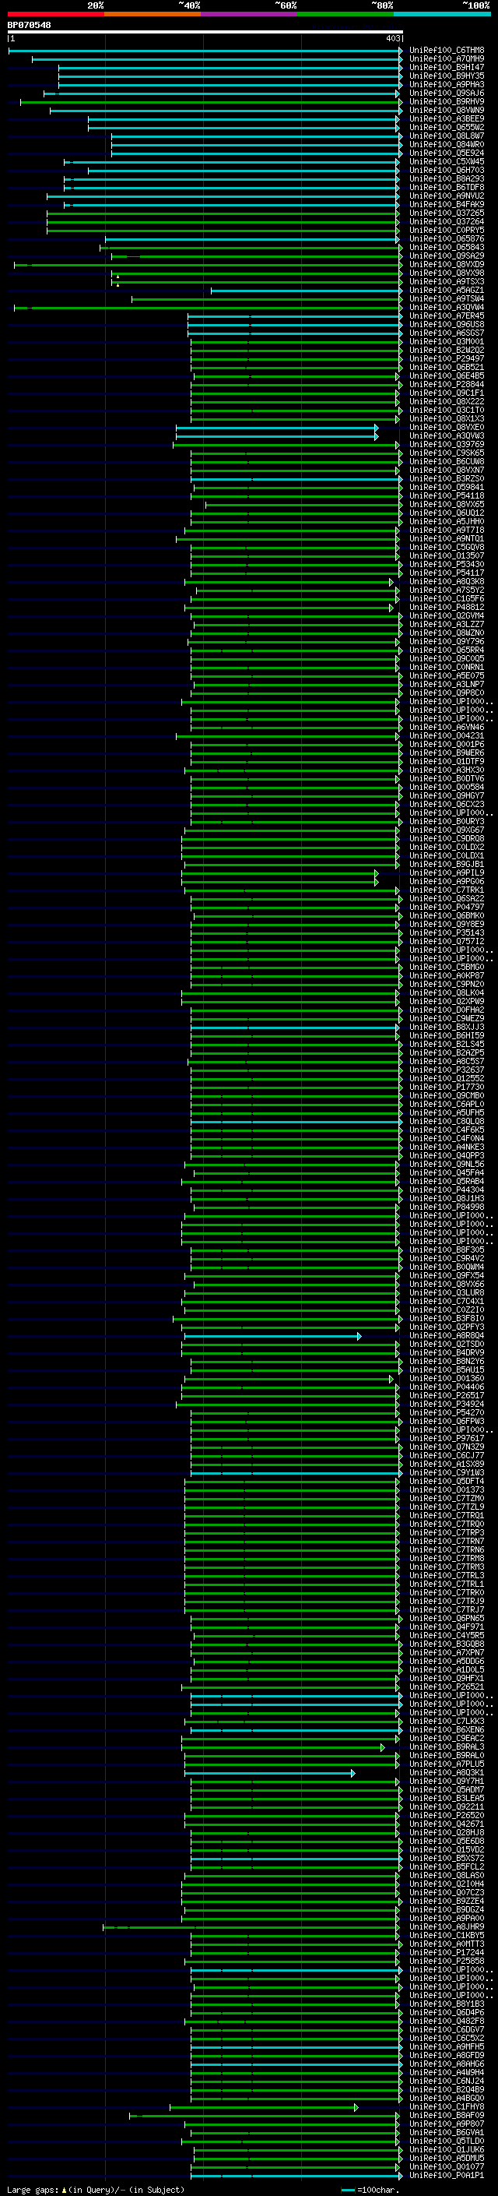
Task: Open hit UniRef100_C1FHY8
Action: pyautogui.click(x=447, y=2106)
